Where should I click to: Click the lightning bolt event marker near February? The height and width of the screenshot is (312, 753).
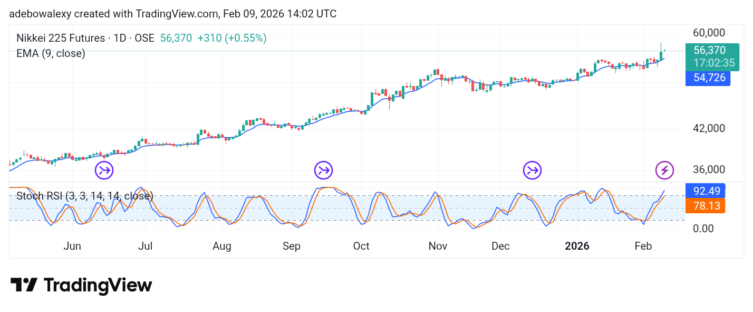tap(664, 170)
